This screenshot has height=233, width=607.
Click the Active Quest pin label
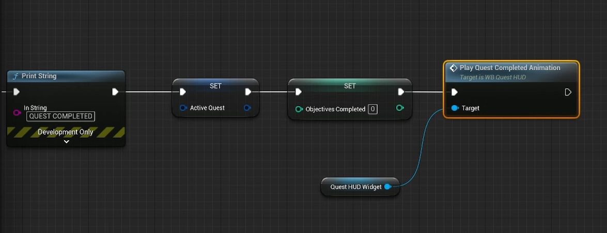pos(207,108)
